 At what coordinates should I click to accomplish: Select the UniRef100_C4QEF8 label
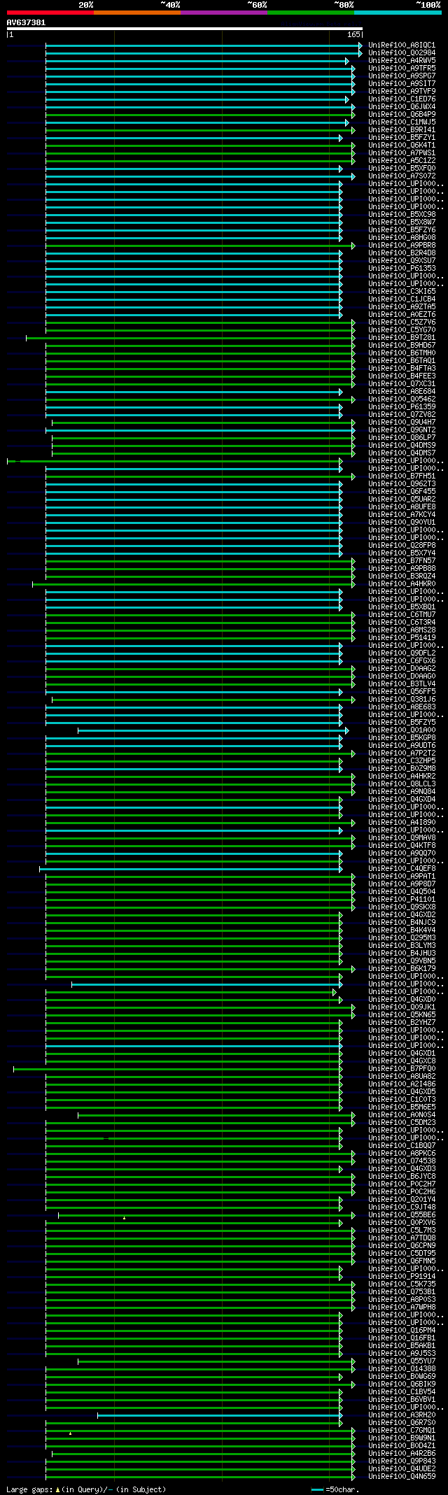coord(402,868)
